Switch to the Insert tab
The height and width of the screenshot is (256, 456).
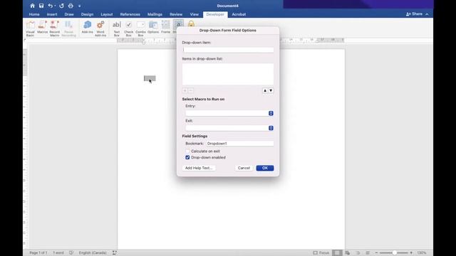[52, 14]
